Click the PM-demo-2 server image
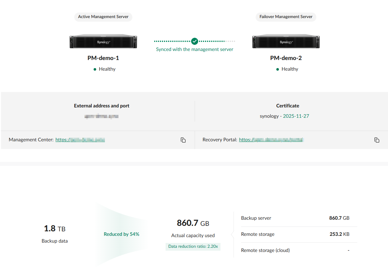 pyautogui.click(x=286, y=42)
